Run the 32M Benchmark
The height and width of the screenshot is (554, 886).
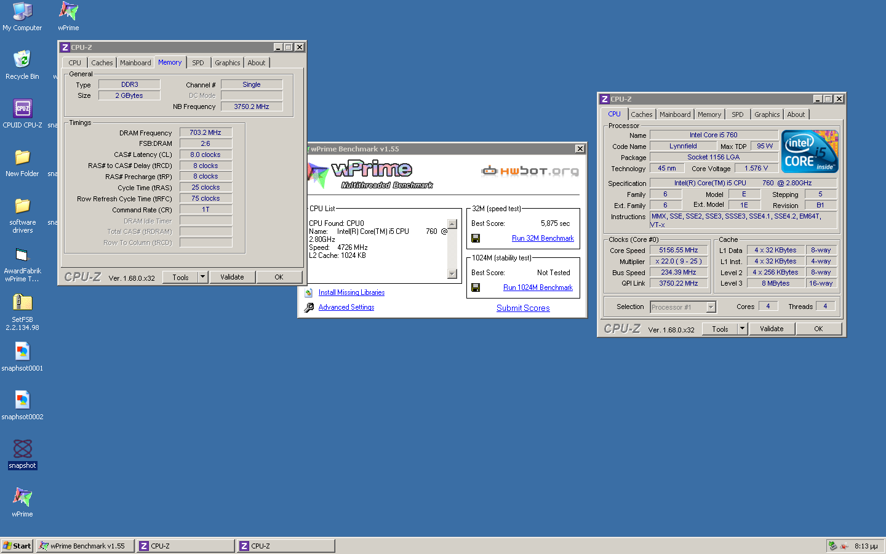[x=543, y=238]
